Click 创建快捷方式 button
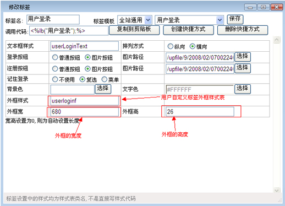 [x=188, y=30]
